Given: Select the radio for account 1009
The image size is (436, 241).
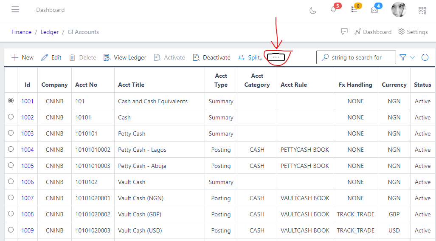Looking at the screenshot, I should (11, 230).
